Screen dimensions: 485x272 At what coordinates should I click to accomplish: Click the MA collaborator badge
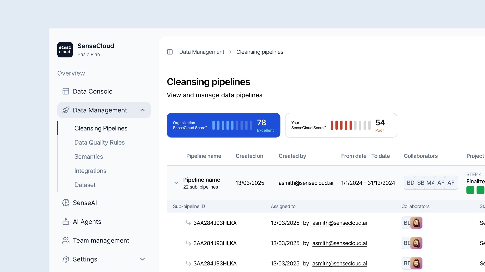coord(430,183)
